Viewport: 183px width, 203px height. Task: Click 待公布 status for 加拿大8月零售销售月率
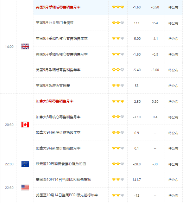tap(173, 102)
